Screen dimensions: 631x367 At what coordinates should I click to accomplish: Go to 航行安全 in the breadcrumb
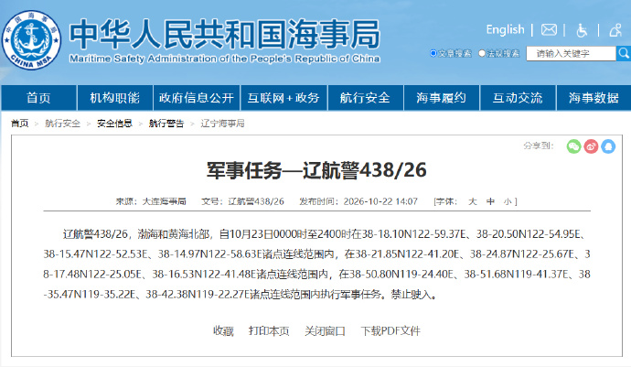63,124
